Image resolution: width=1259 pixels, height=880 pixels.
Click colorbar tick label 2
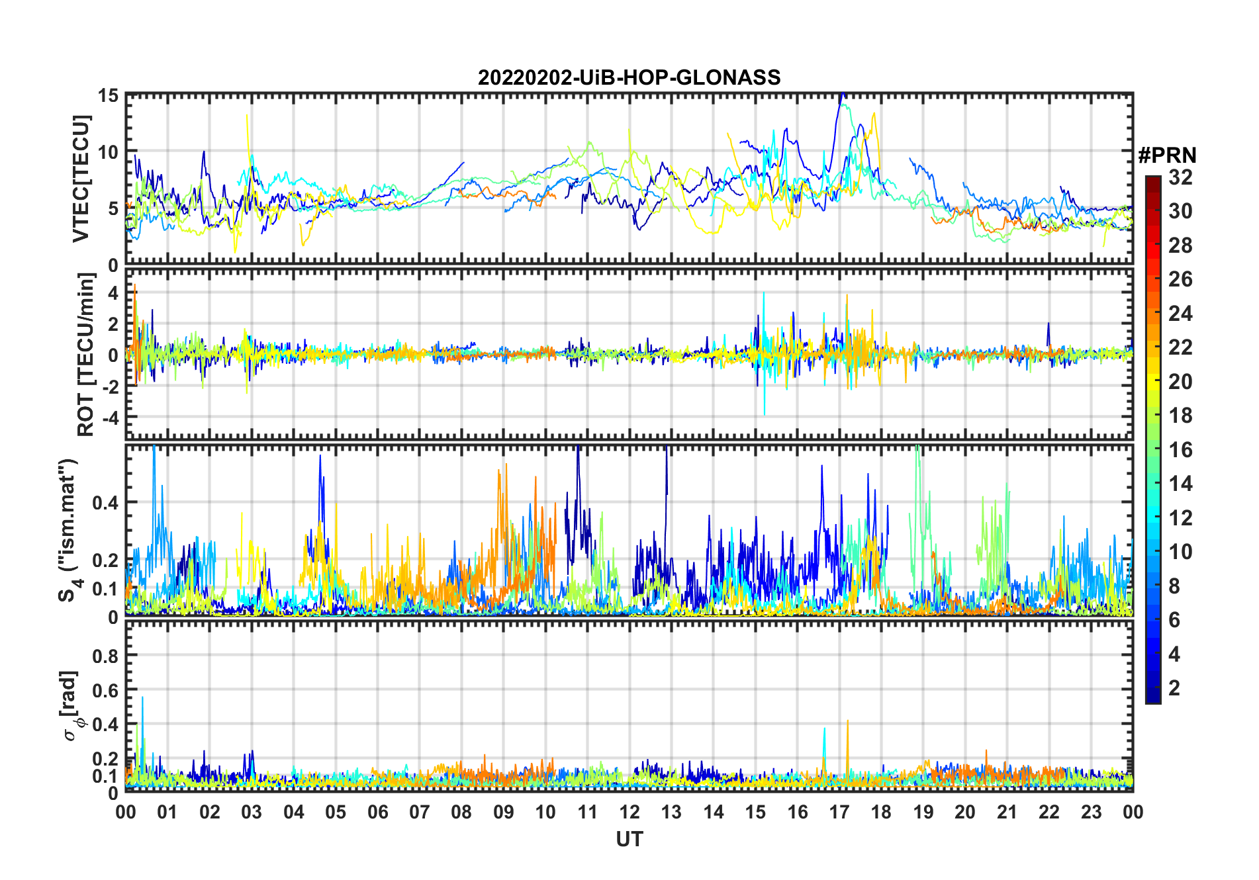pos(1174,688)
